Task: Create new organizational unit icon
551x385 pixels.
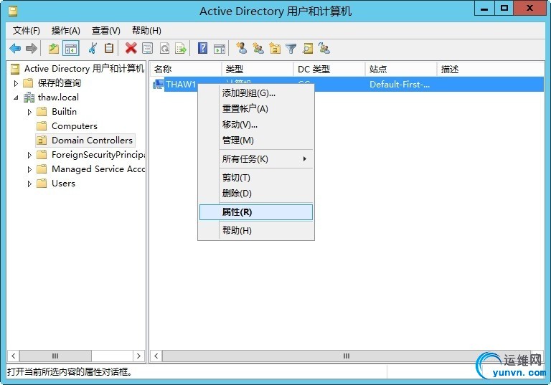Action: [275, 48]
